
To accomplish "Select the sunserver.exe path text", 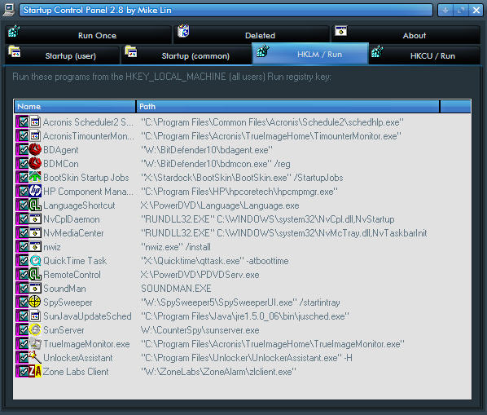I will point(200,330).
